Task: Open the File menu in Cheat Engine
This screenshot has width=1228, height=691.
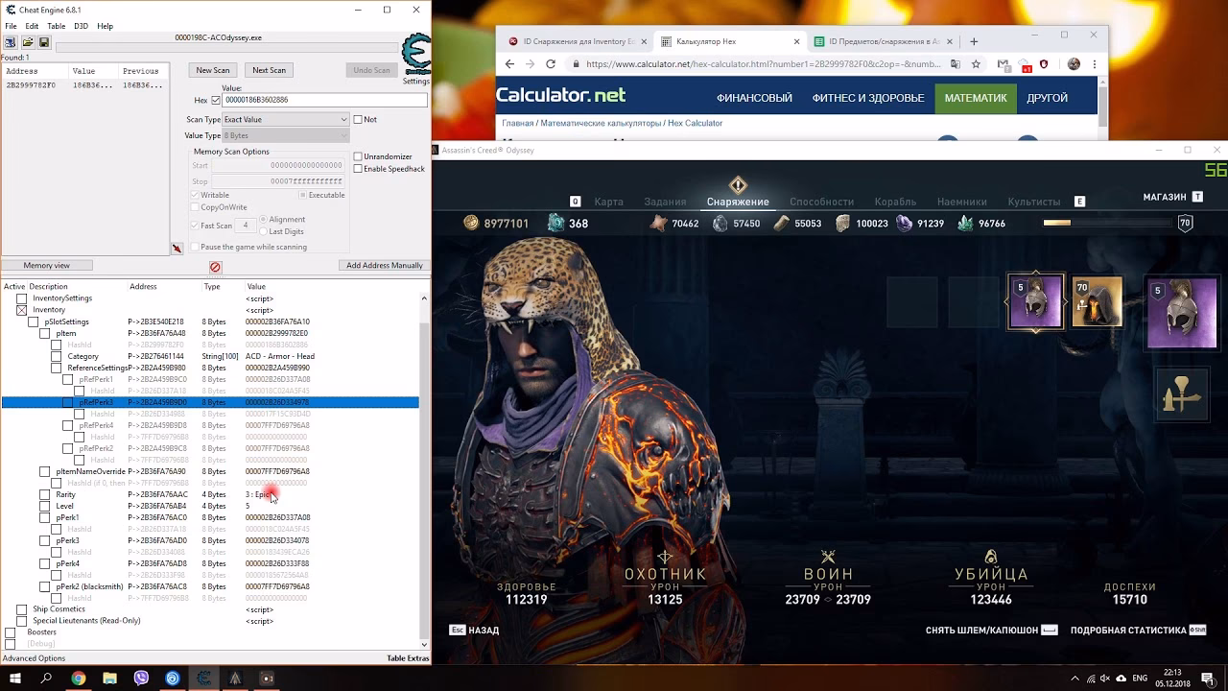Action: click(x=11, y=26)
